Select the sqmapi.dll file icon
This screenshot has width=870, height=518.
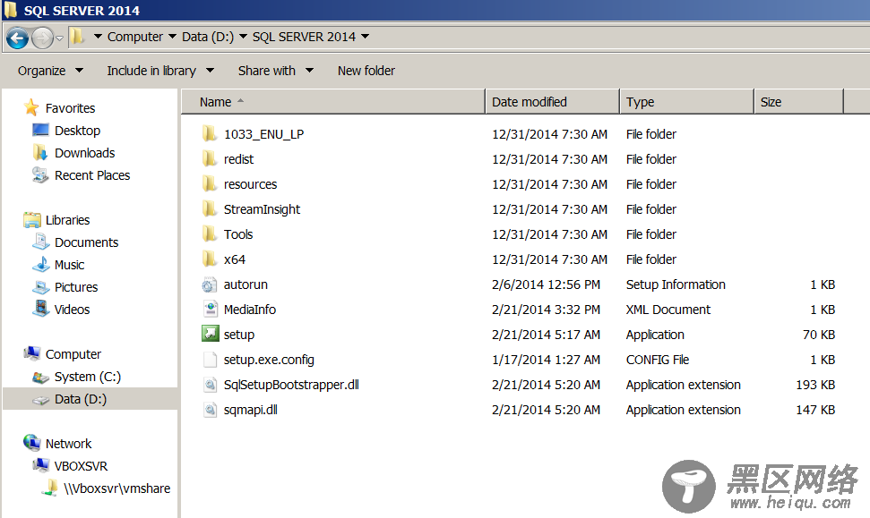210,410
